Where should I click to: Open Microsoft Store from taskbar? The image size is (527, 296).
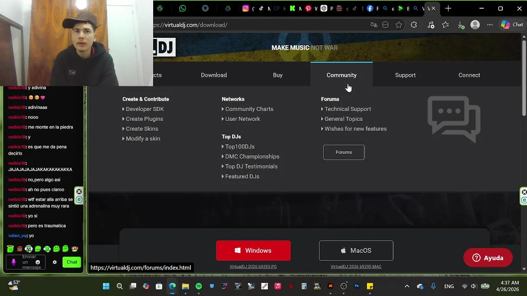(159, 286)
